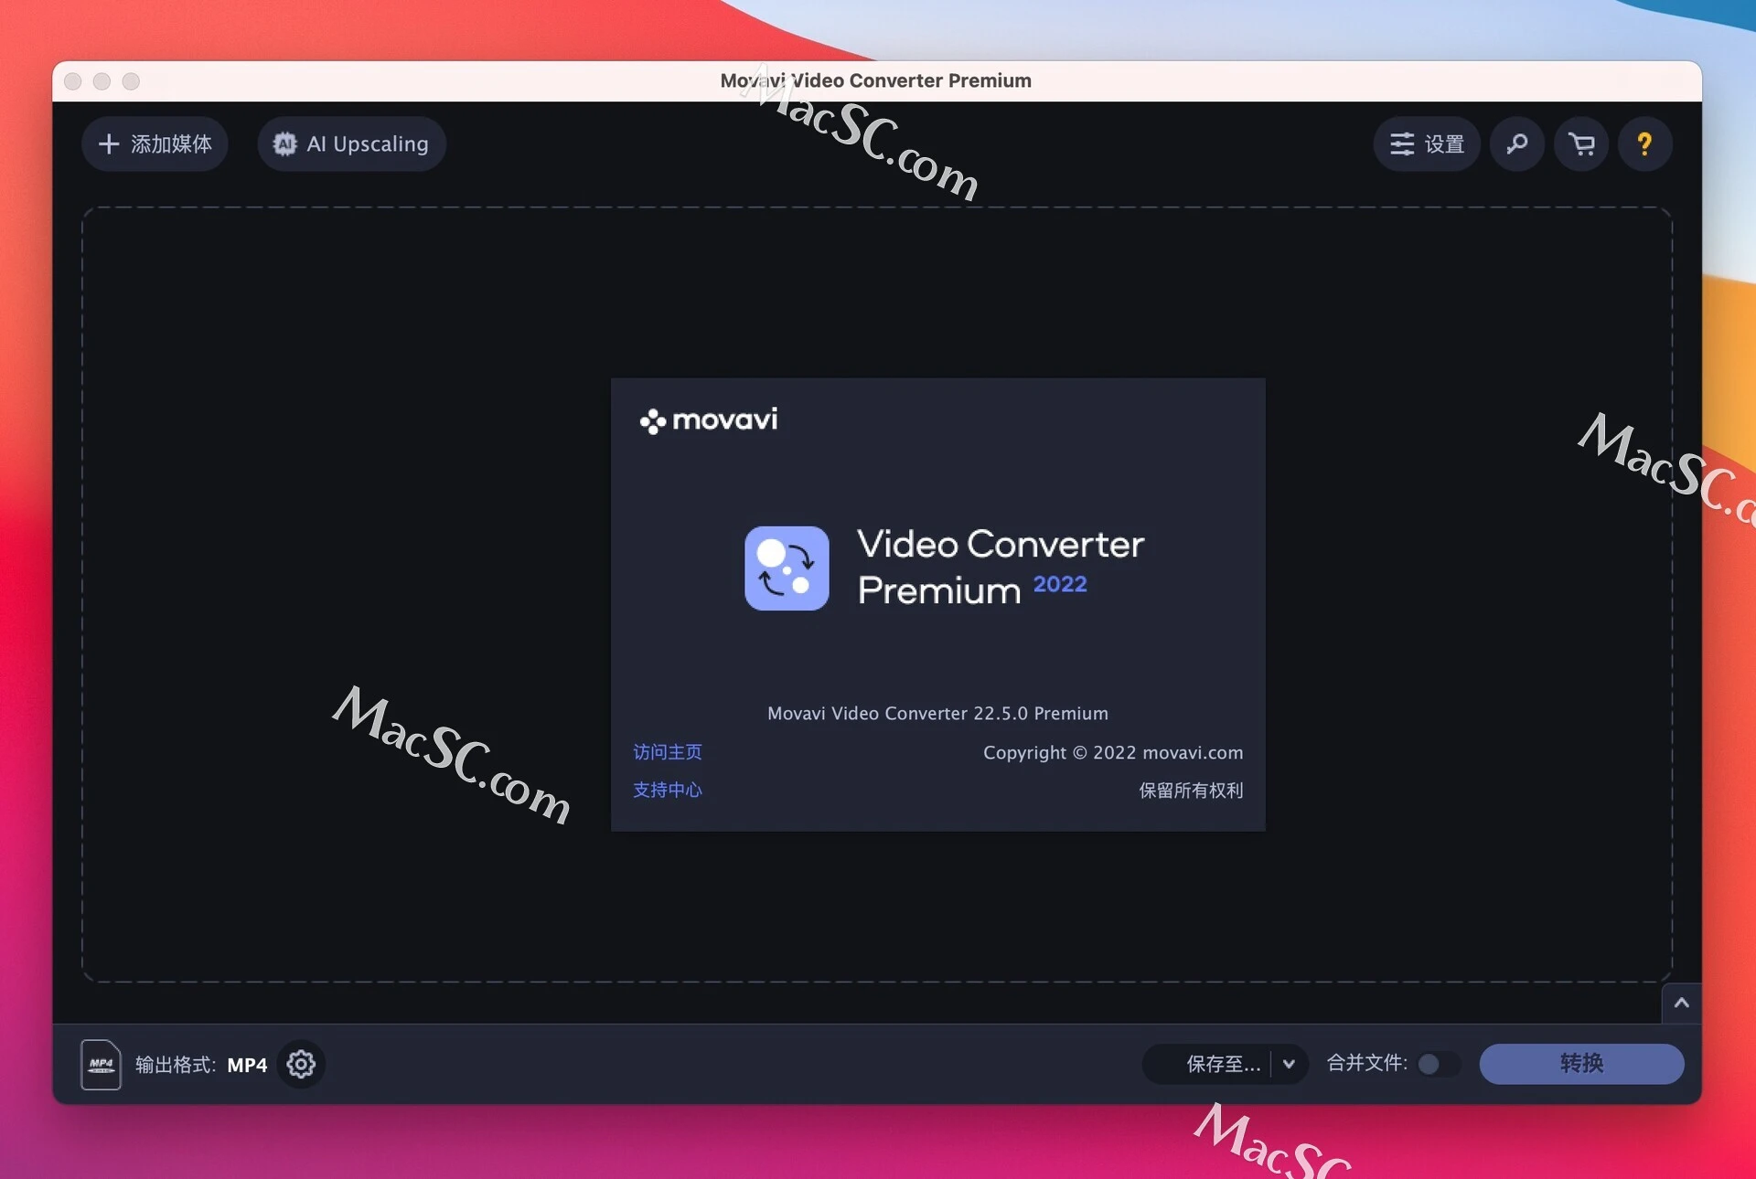The image size is (1756, 1179).
Task: Open AI Upscaling feature
Action: tap(351, 143)
